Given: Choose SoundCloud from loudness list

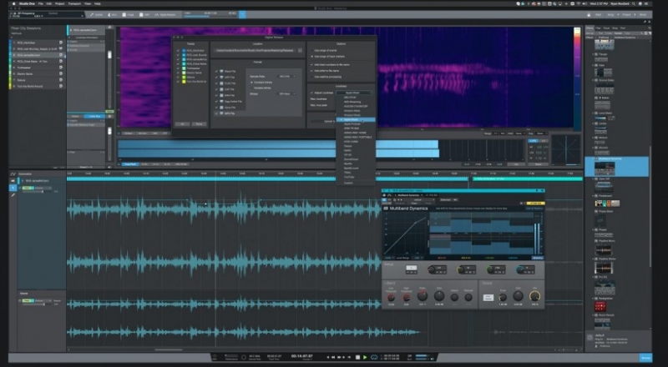Looking at the screenshot, I should tap(351, 159).
